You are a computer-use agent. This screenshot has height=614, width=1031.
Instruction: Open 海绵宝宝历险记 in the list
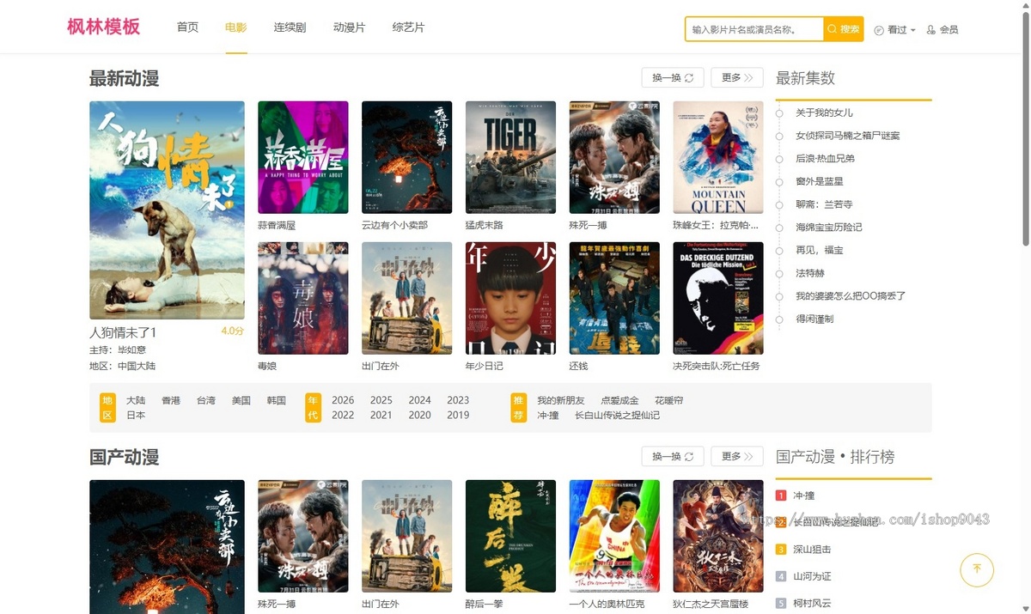(x=829, y=228)
